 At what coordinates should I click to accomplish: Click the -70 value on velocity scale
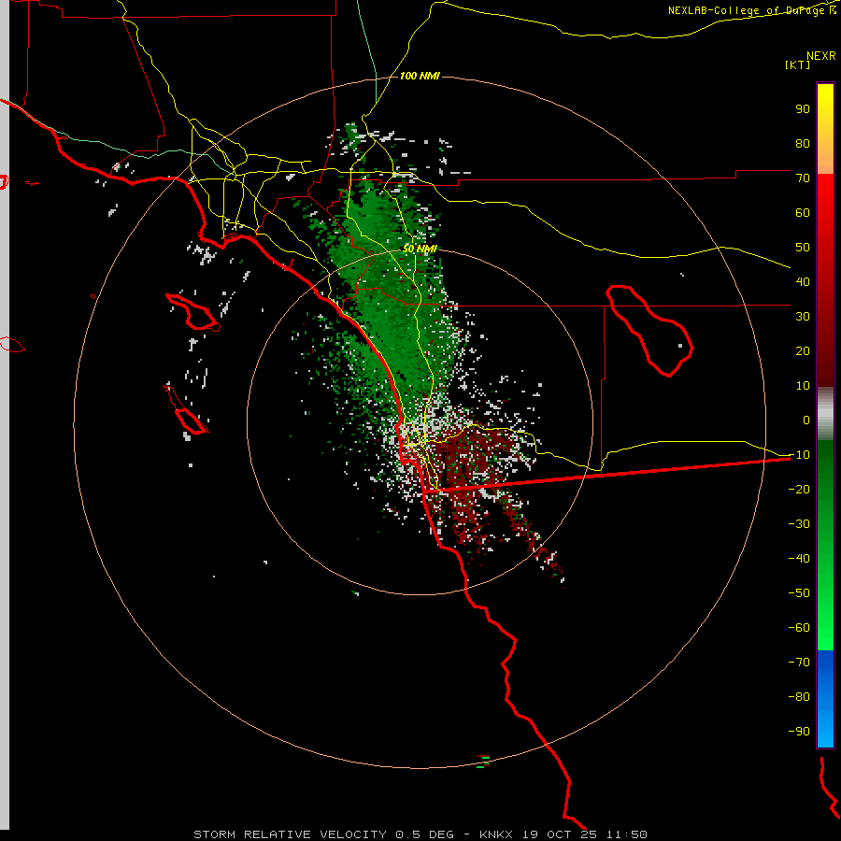point(799,663)
